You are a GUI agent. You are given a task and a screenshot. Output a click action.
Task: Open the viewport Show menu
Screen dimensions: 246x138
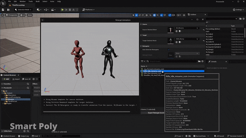pyautogui.click(x=30, y=15)
